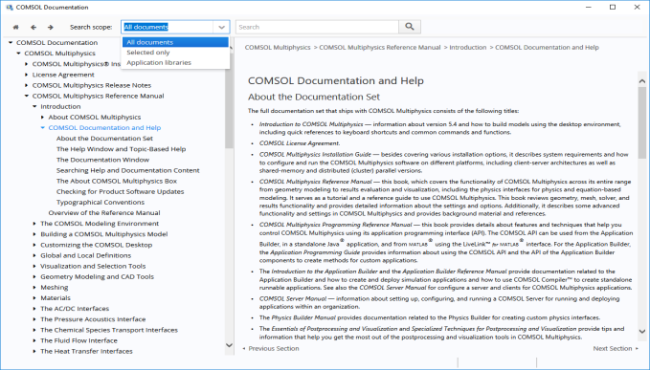Expand Global and Local Definitions node
This screenshot has width=650, height=370.
34,255
